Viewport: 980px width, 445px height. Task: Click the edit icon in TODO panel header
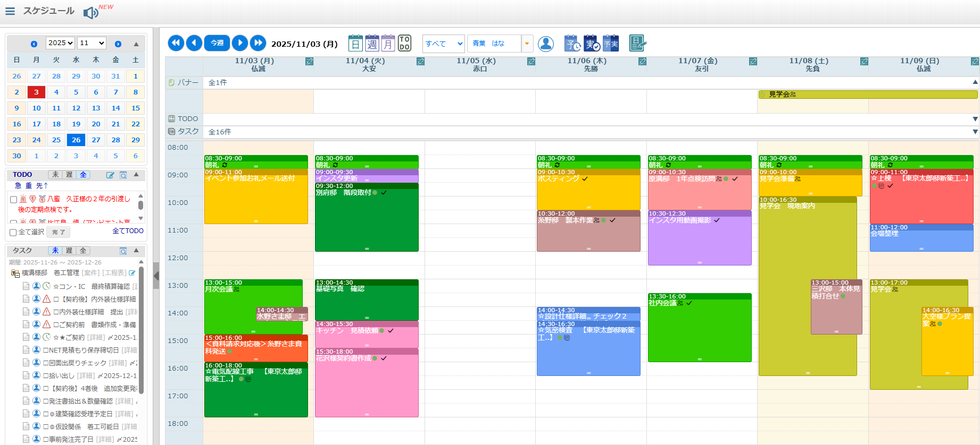pyautogui.click(x=110, y=175)
